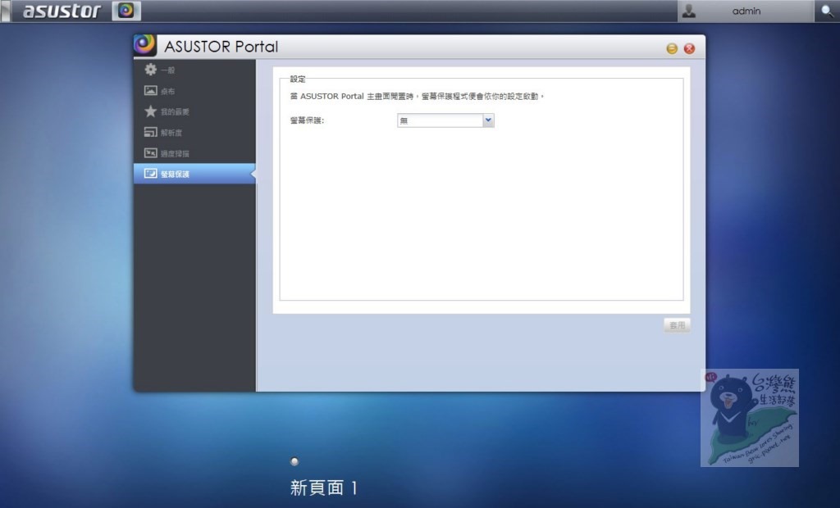Viewport: 840px width, 508px height.
Task: Minimize the ASUSTOR Portal window
Action: [672, 48]
